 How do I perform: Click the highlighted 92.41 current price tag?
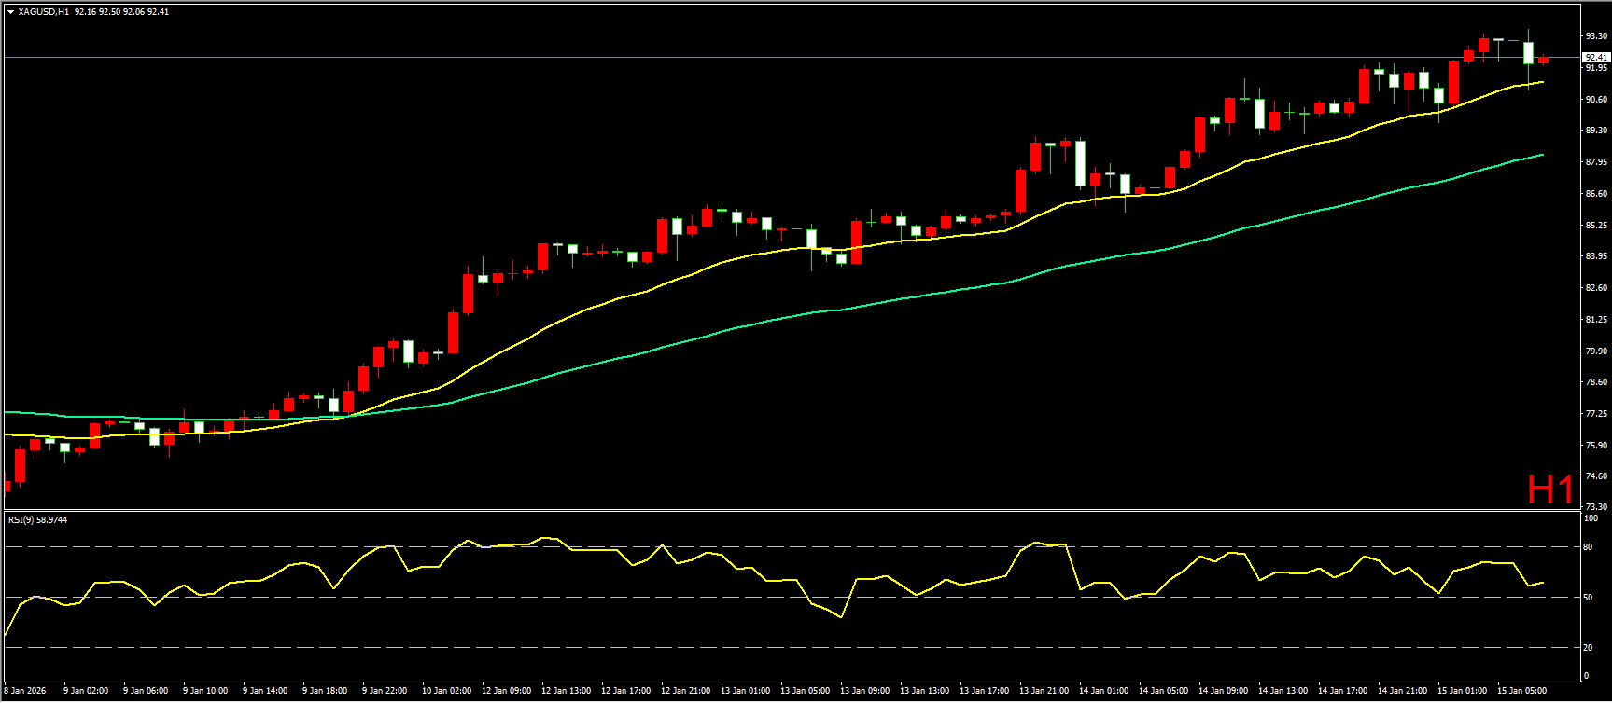coord(1596,58)
